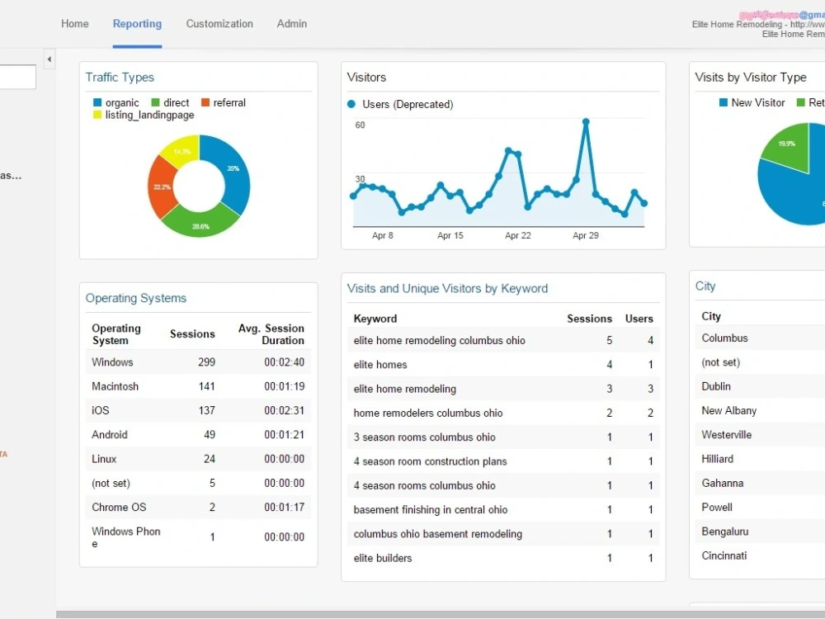
Task: Click the Powell city row
Action: [x=760, y=508]
